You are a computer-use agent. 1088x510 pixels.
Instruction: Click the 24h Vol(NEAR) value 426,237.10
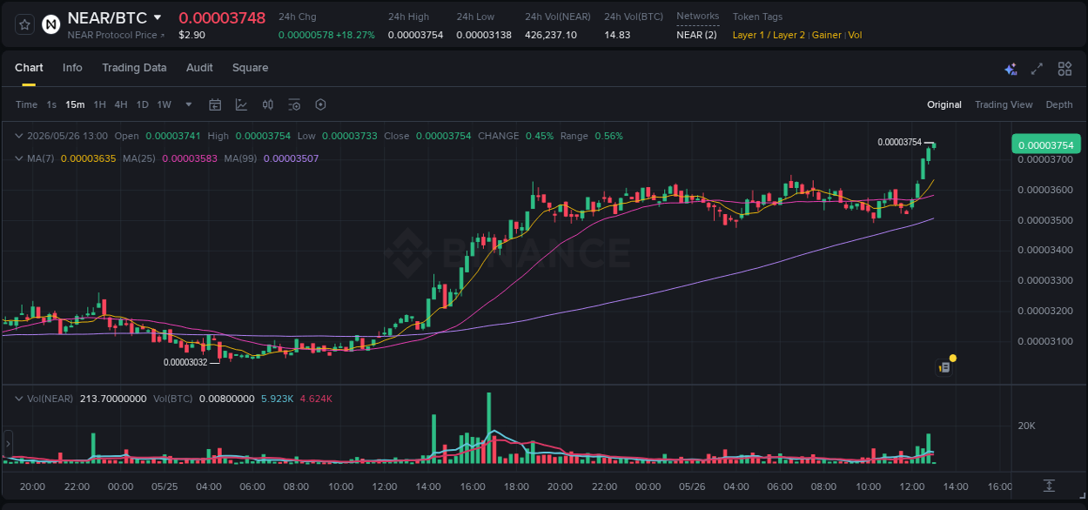coord(551,35)
